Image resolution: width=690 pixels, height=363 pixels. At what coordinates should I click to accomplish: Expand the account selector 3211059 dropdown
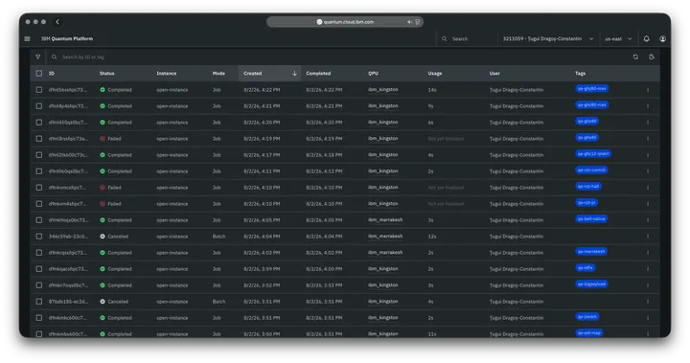548,38
